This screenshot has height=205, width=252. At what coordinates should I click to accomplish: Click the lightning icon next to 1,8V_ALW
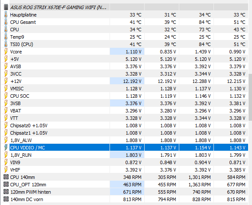coord(6,140)
